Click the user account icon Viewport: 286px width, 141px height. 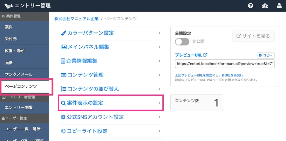click(279, 6)
